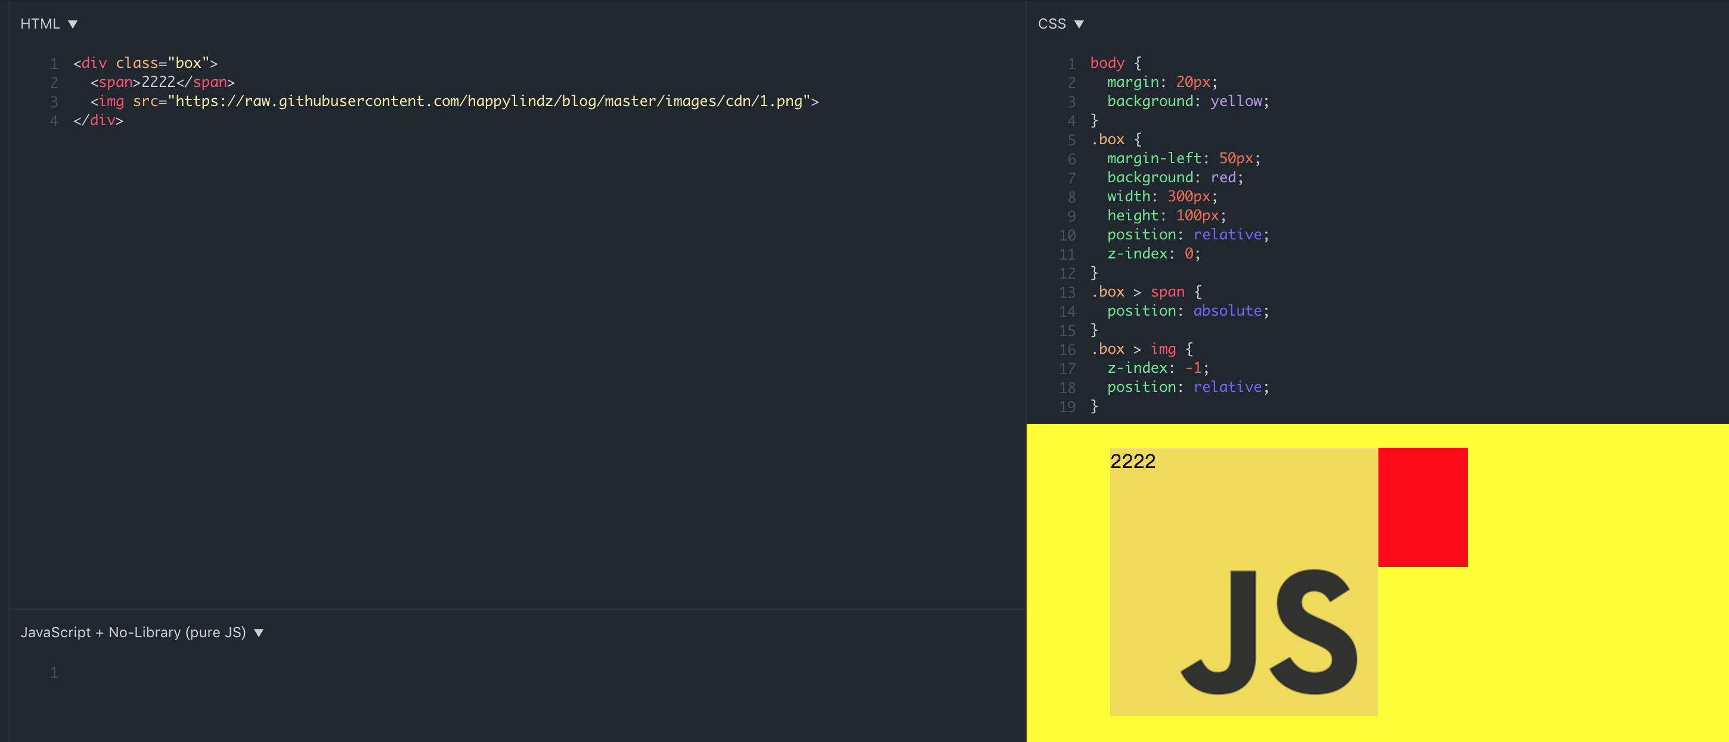The width and height of the screenshot is (1729, 742).
Task: Click the CSS panel label
Action: click(x=1051, y=24)
